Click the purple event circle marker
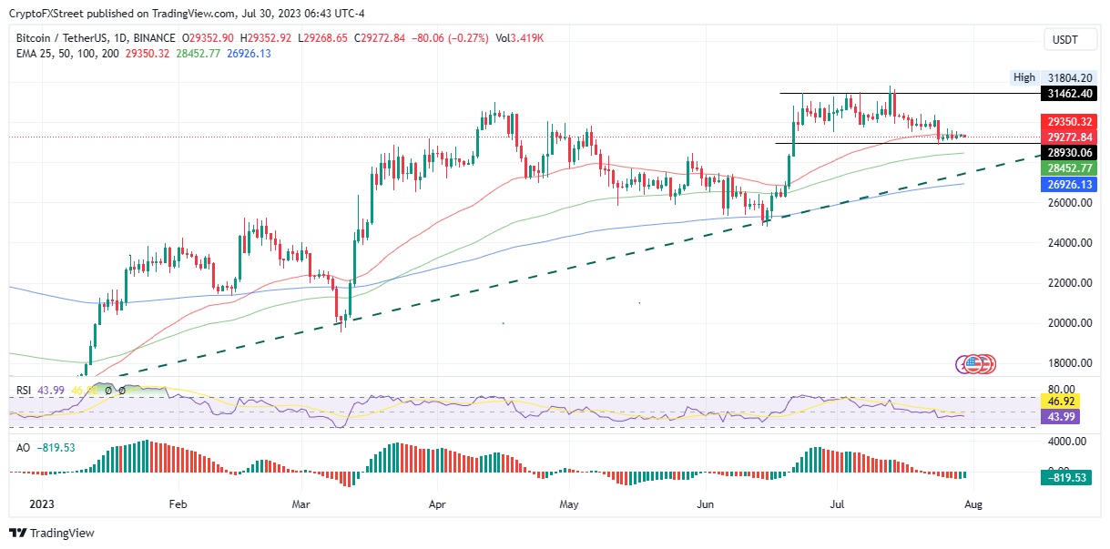This screenshot has height=549, width=1110. [963, 364]
